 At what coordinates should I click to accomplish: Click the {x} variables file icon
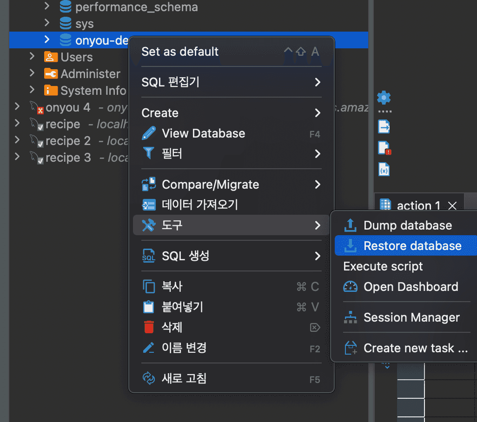pyautogui.click(x=384, y=169)
